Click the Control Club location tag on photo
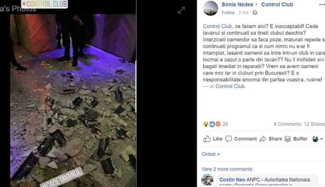Screen dimensions: 325x187 (x=45, y=4)
